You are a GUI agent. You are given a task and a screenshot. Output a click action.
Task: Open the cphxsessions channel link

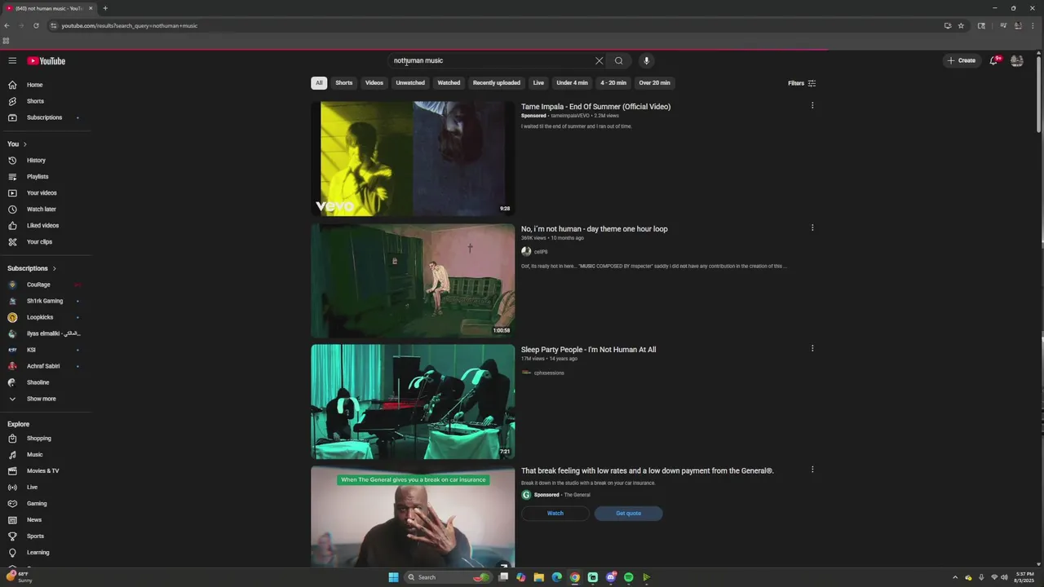pos(549,373)
